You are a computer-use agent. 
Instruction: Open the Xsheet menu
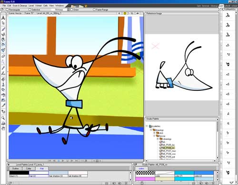(39, 6)
